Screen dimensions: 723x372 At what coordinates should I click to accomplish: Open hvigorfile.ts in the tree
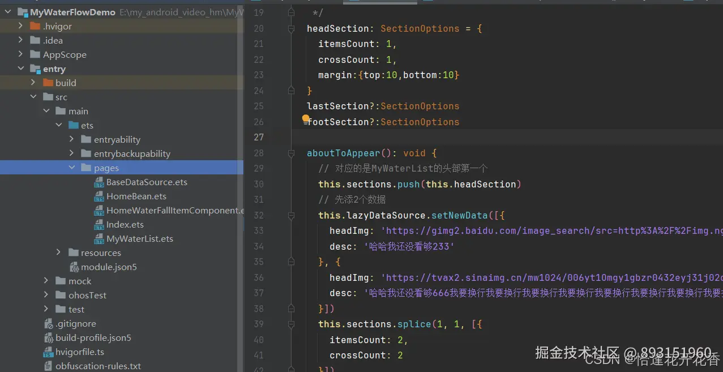[x=80, y=352]
